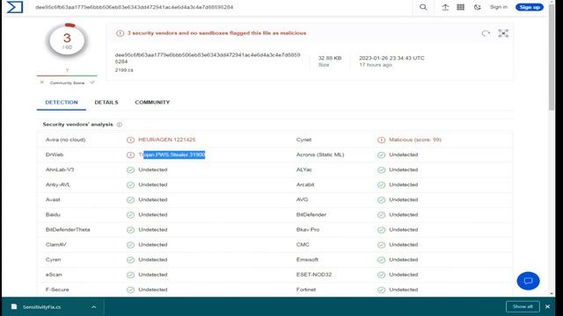
Task: Click the check icon in ALYac row
Action: 381,170
